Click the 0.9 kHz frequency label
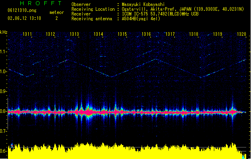The width and height of the screenshot is (251, 159). (x=4, y=91)
